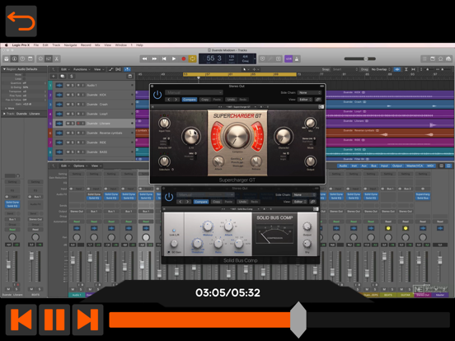
Task: Click the Rewind transport button
Action: (144, 58)
